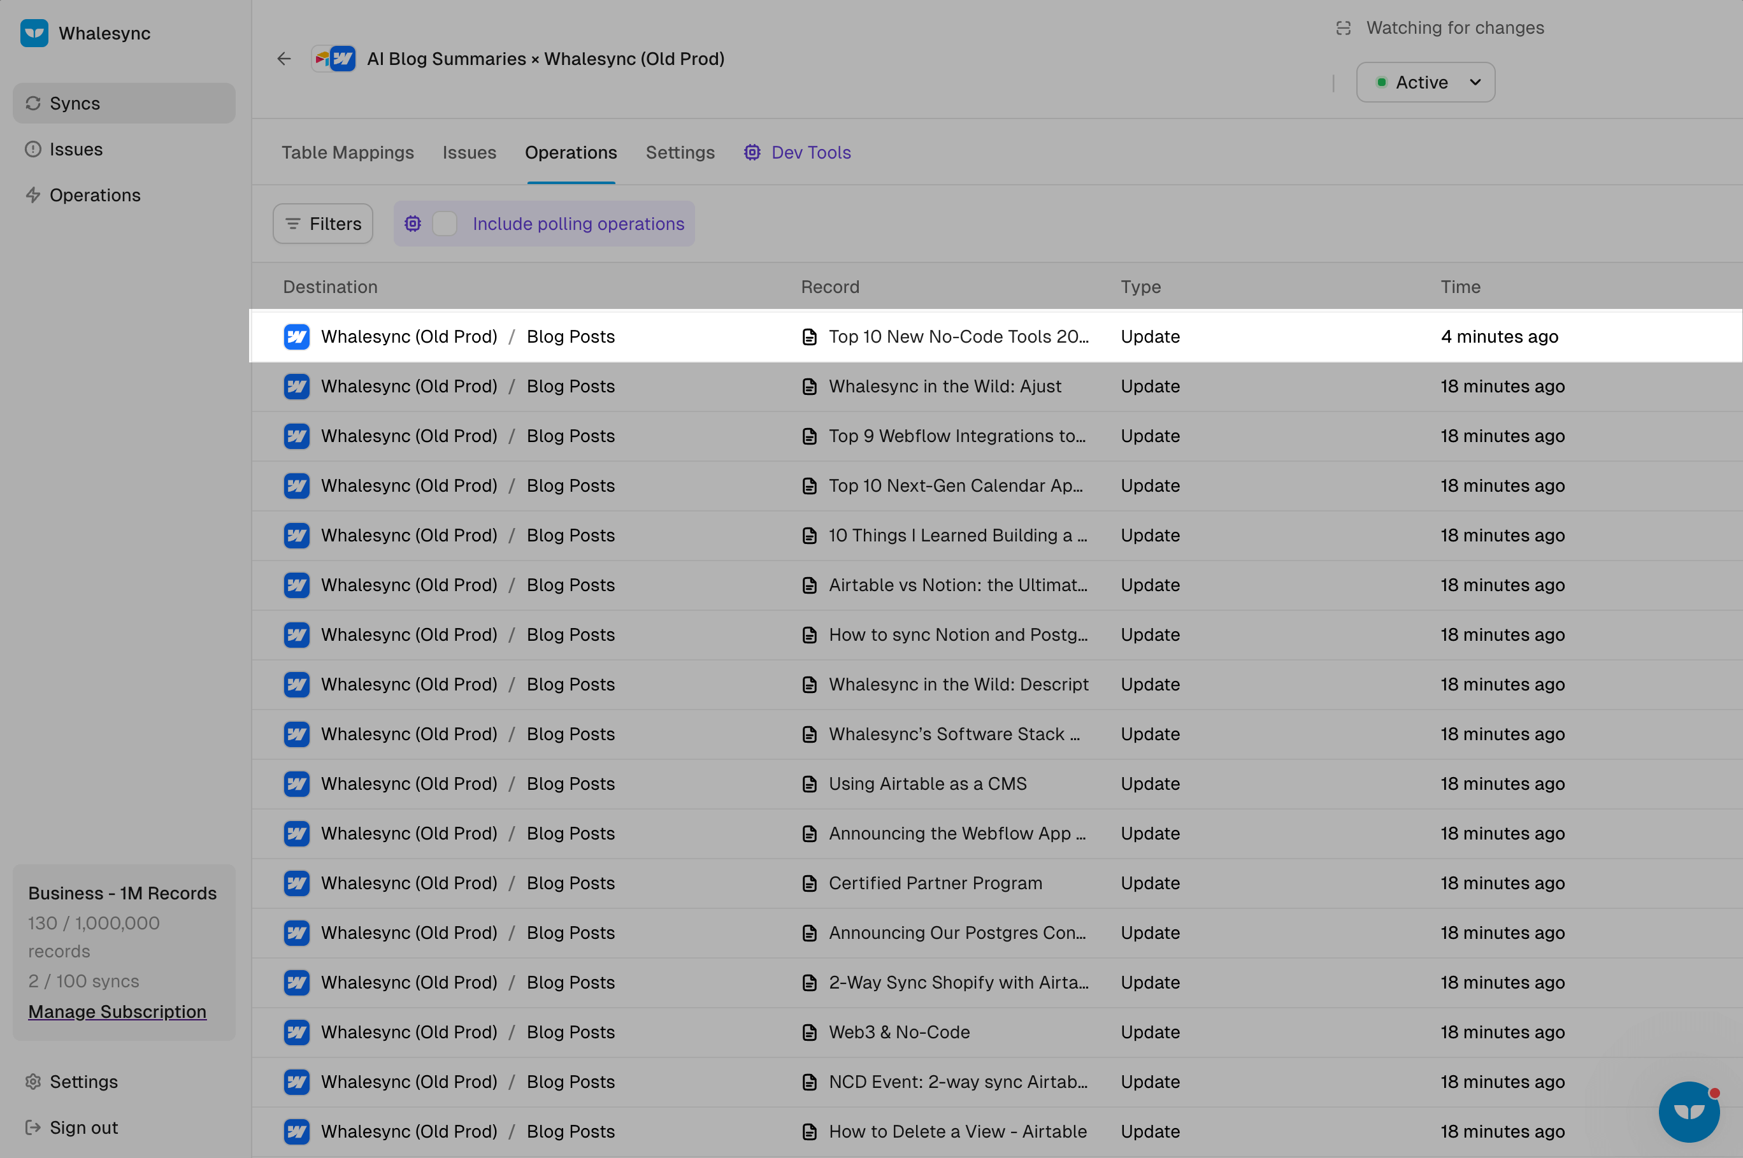Image resolution: width=1743 pixels, height=1158 pixels.
Task: Select the Web3 & No-Code record row
Action: coord(899,1033)
